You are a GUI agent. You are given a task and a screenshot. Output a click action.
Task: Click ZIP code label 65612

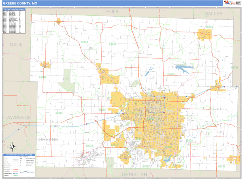point(59,113)
